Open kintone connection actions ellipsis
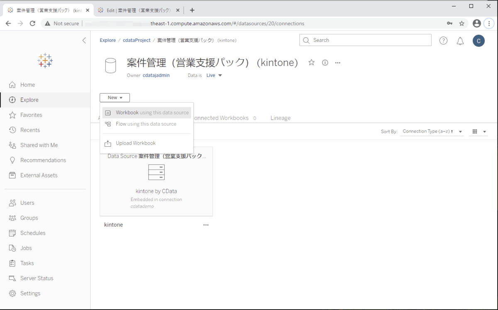The width and height of the screenshot is (498, 310). 206,225
